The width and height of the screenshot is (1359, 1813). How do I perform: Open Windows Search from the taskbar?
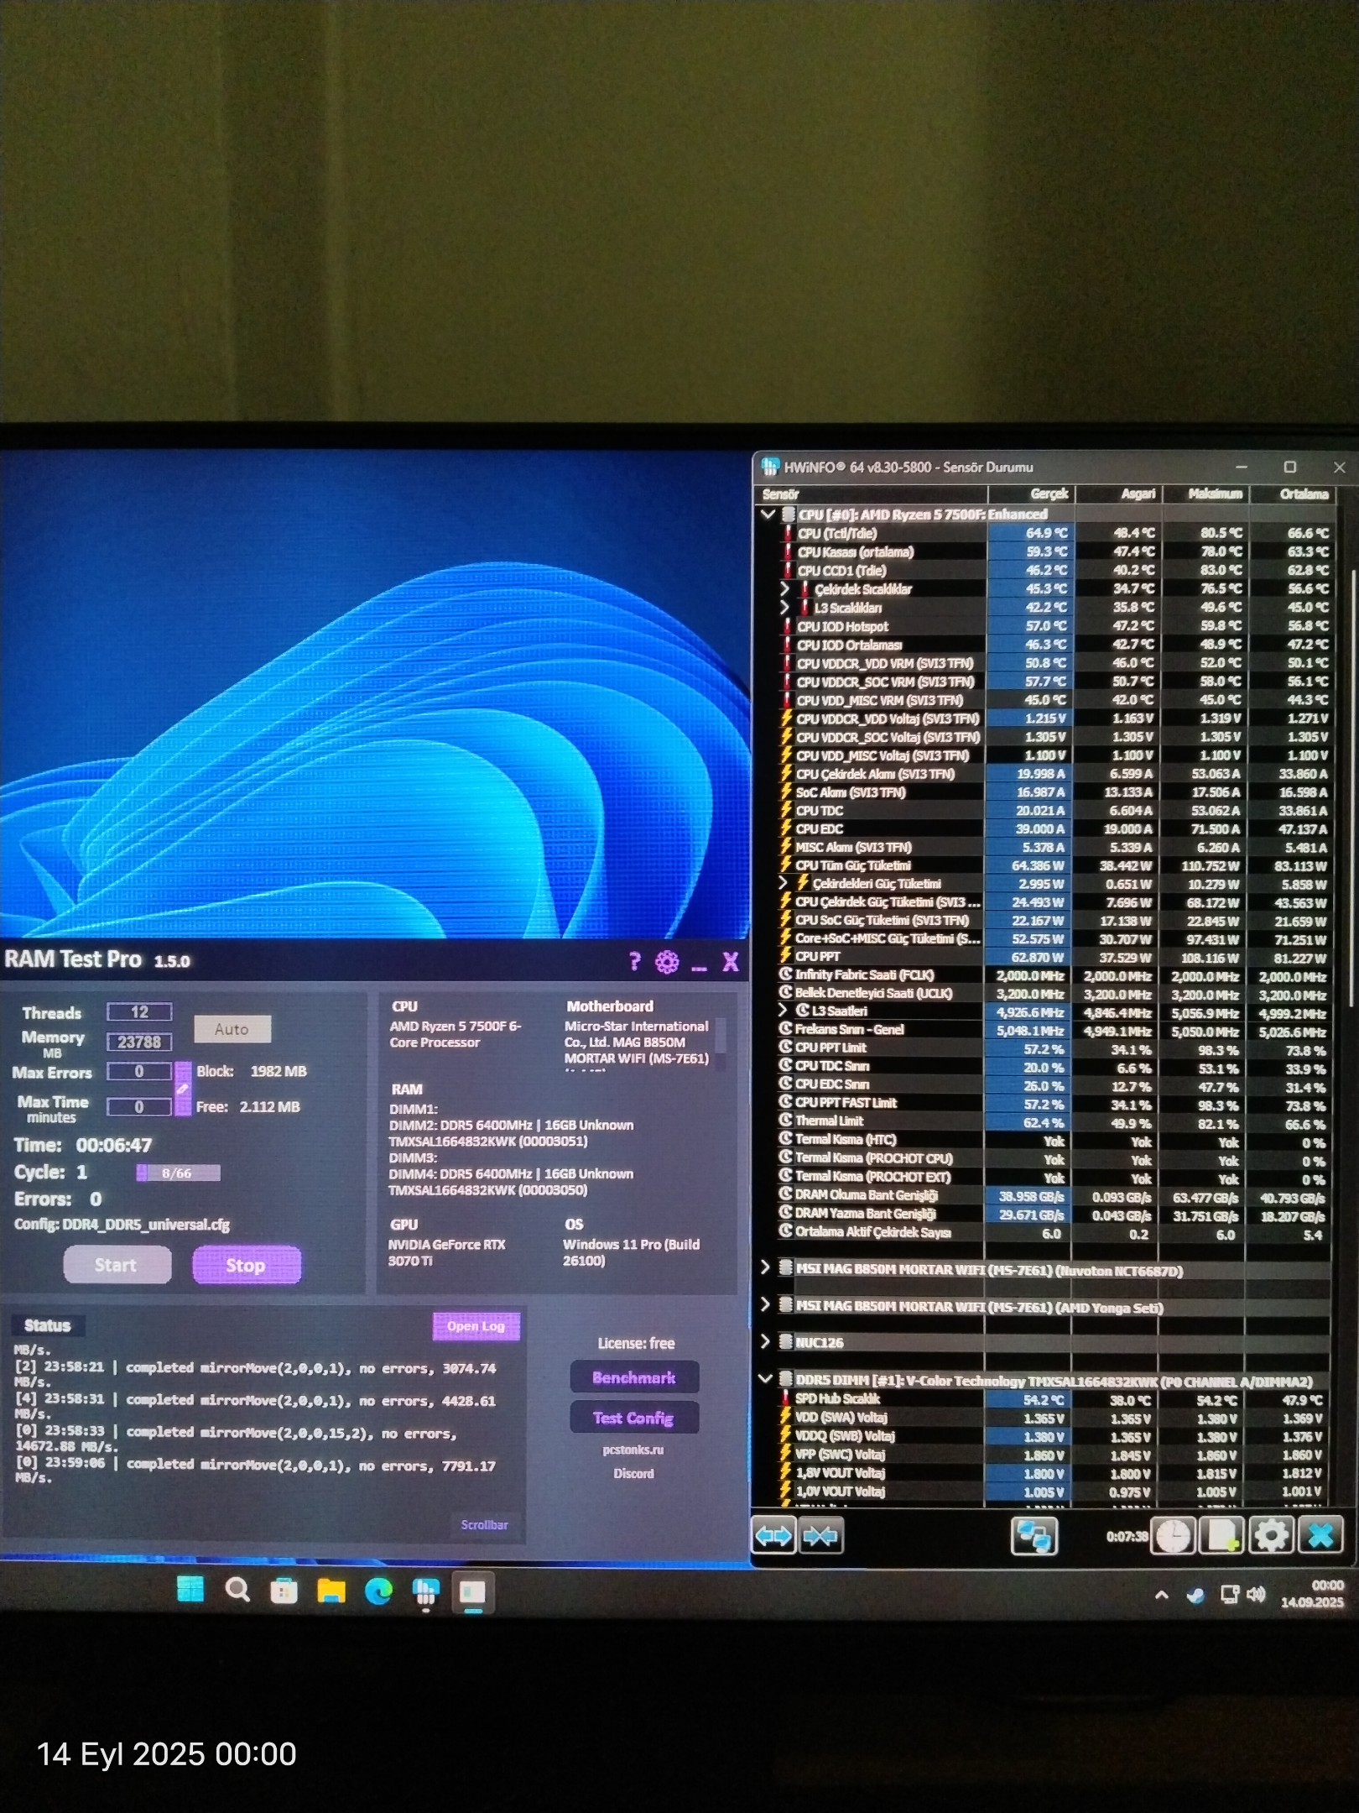click(237, 1590)
